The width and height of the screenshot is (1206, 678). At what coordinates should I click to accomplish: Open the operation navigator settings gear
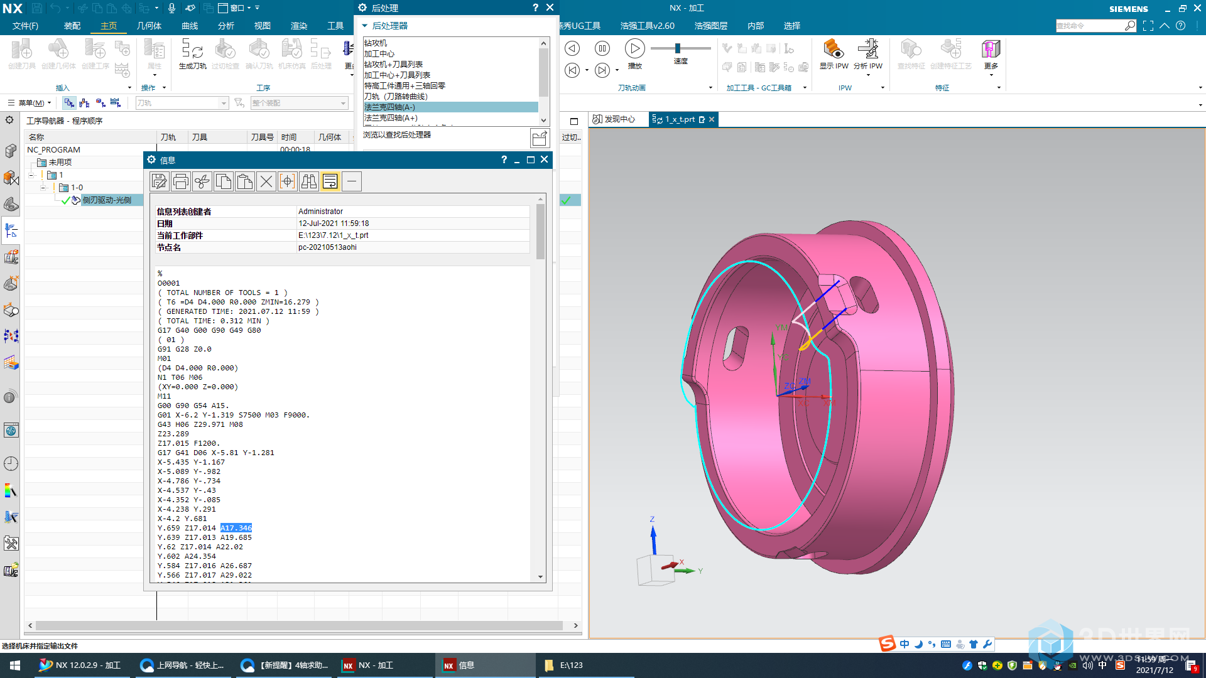click(x=9, y=120)
